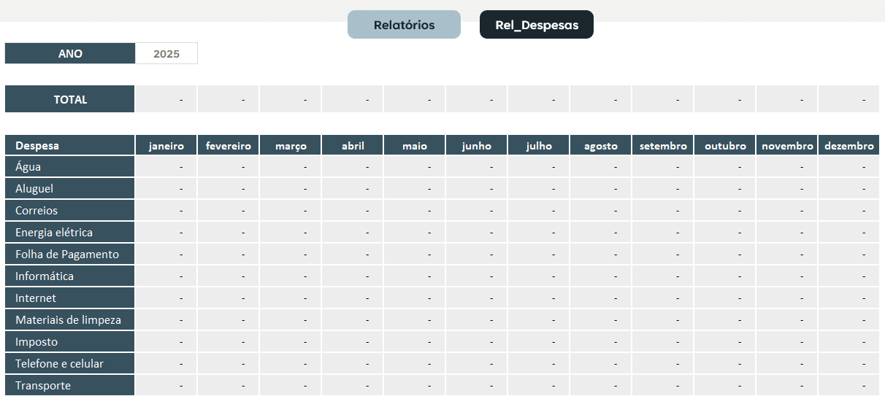Click the janeiro month header
The image size is (885, 396).
(x=166, y=146)
